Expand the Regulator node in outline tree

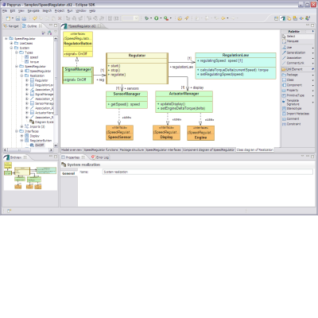pyautogui.click(x=27, y=80)
